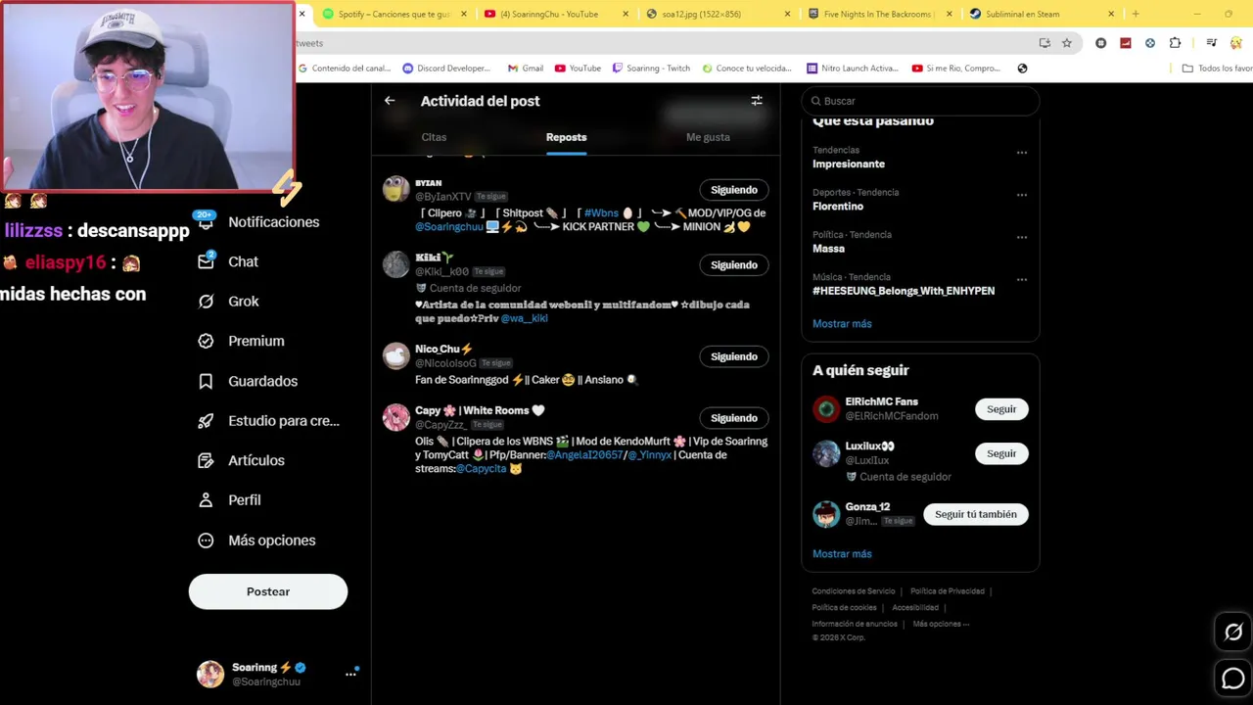Viewport: 1253px width, 705px height.
Task: Open the red extension icon in browser toolbar
Action: (x=1126, y=43)
